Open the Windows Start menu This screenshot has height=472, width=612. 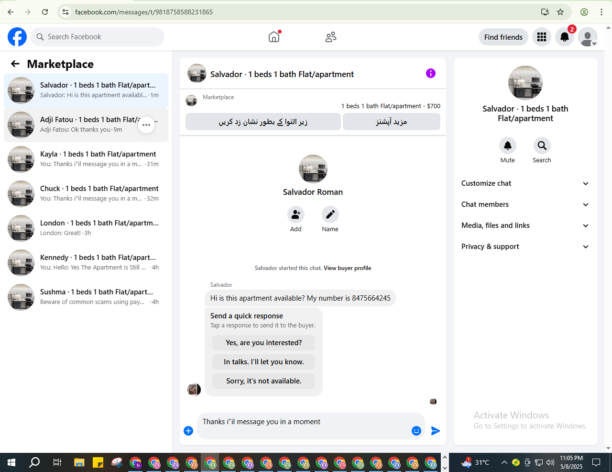(11, 462)
